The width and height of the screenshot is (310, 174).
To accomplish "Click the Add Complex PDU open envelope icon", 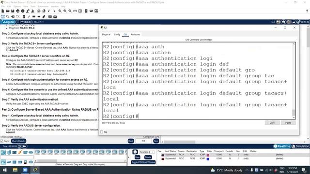I will pos(55,16).
